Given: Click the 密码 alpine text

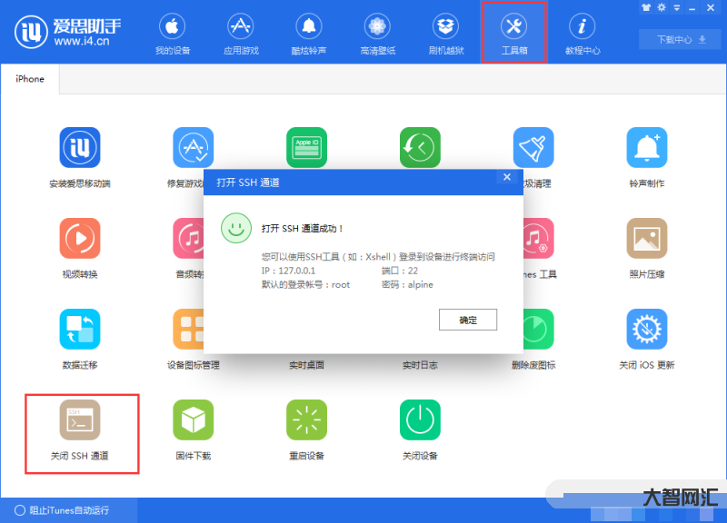Looking at the screenshot, I should point(407,284).
